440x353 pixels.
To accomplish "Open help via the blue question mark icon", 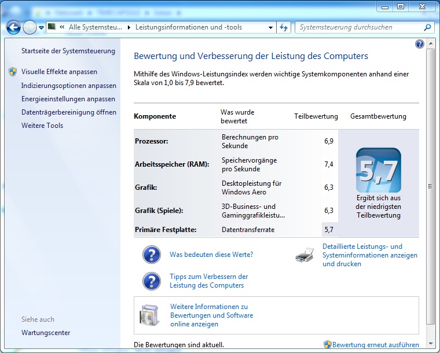I will 420,44.
